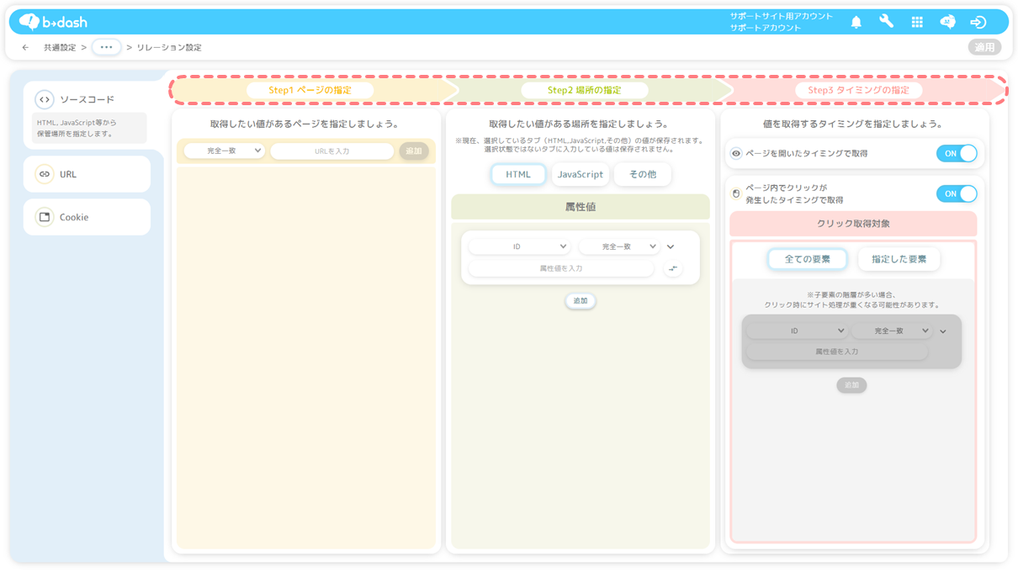Expand the chevron next to Step3 完全一致
This screenshot has height=572, width=1018.
943,331
